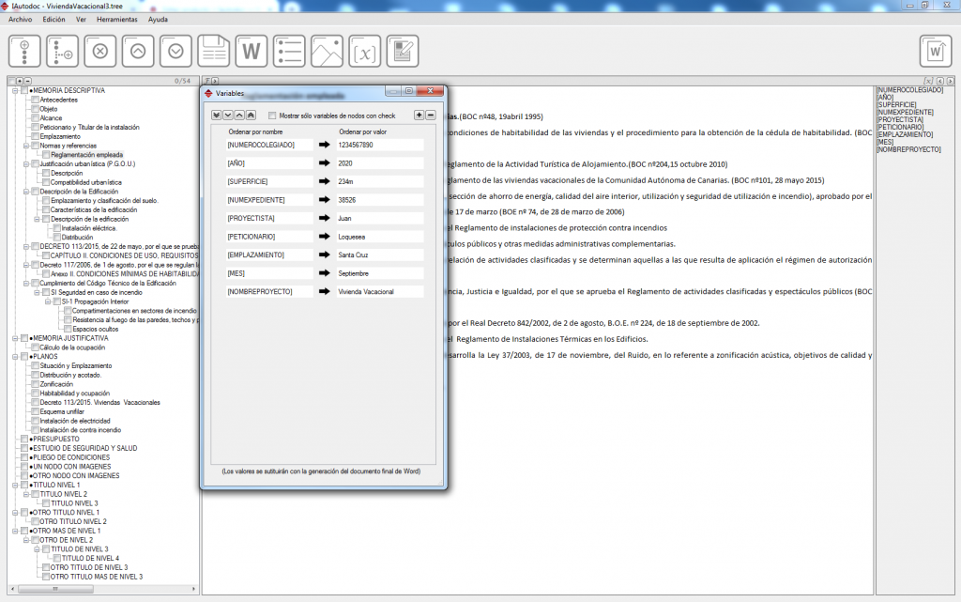Add a variable with the plus button
This screenshot has width=961, height=602.
pyautogui.click(x=419, y=116)
